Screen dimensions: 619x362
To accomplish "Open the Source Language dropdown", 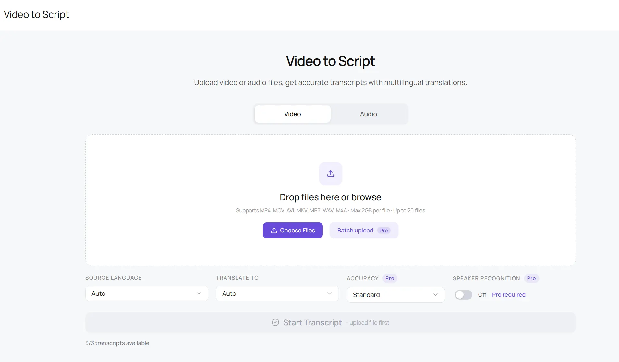I will [146, 293].
